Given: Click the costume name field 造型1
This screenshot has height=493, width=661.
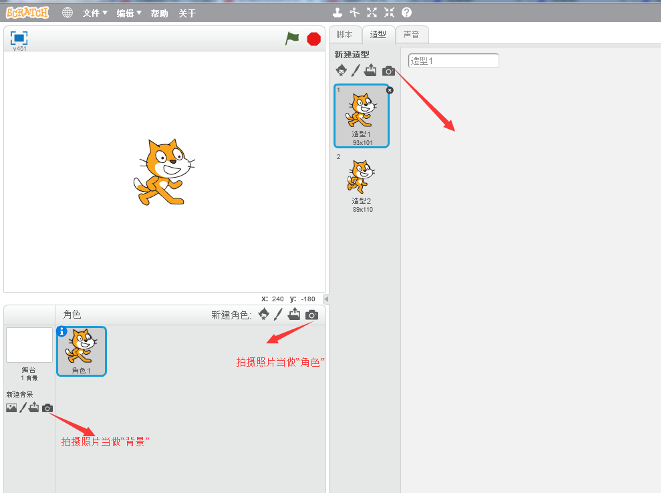Looking at the screenshot, I should (x=454, y=61).
